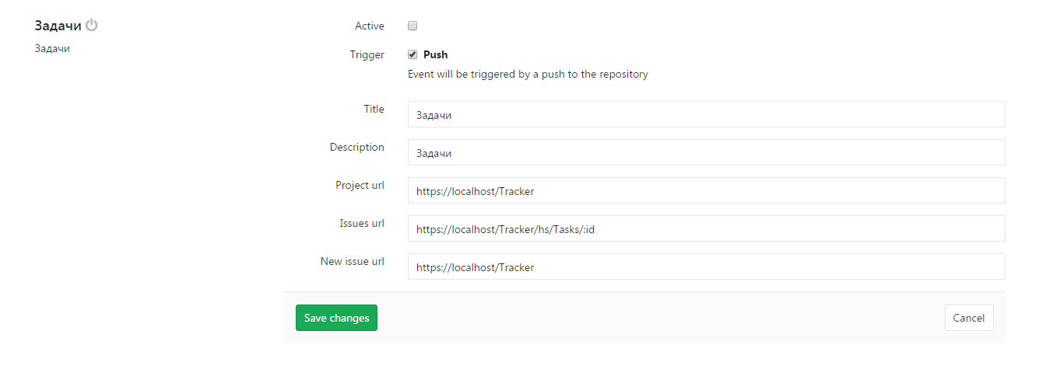Click the power icon beside Задачи heading
The image size is (1053, 390).
(x=92, y=25)
